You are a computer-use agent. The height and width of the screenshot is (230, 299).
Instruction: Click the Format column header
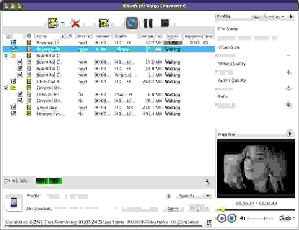point(83,36)
